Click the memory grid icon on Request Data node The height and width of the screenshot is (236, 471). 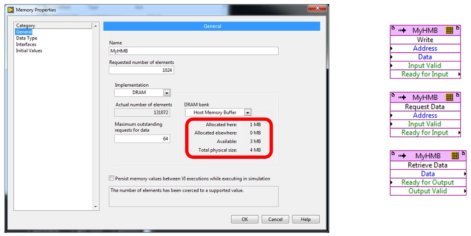tap(449, 98)
